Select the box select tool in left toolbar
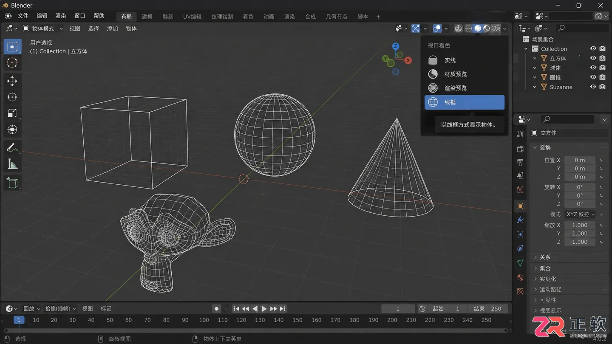612x344 pixels. click(x=12, y=47)
